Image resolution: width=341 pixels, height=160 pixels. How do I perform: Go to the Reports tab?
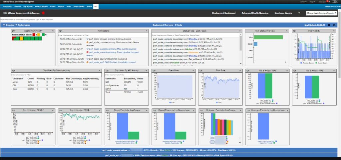click(x=61, y=7)
